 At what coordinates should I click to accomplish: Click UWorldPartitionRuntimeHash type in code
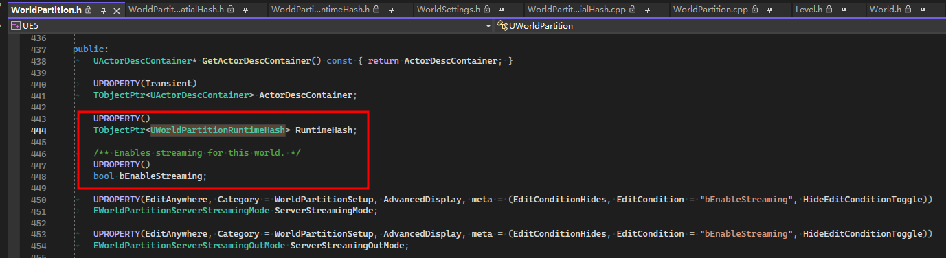[x=218, y=130]
